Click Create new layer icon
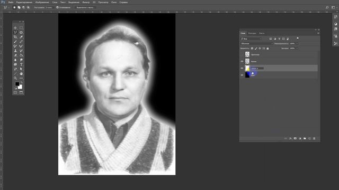The image size is (339, 190). (x=309, y=138)
